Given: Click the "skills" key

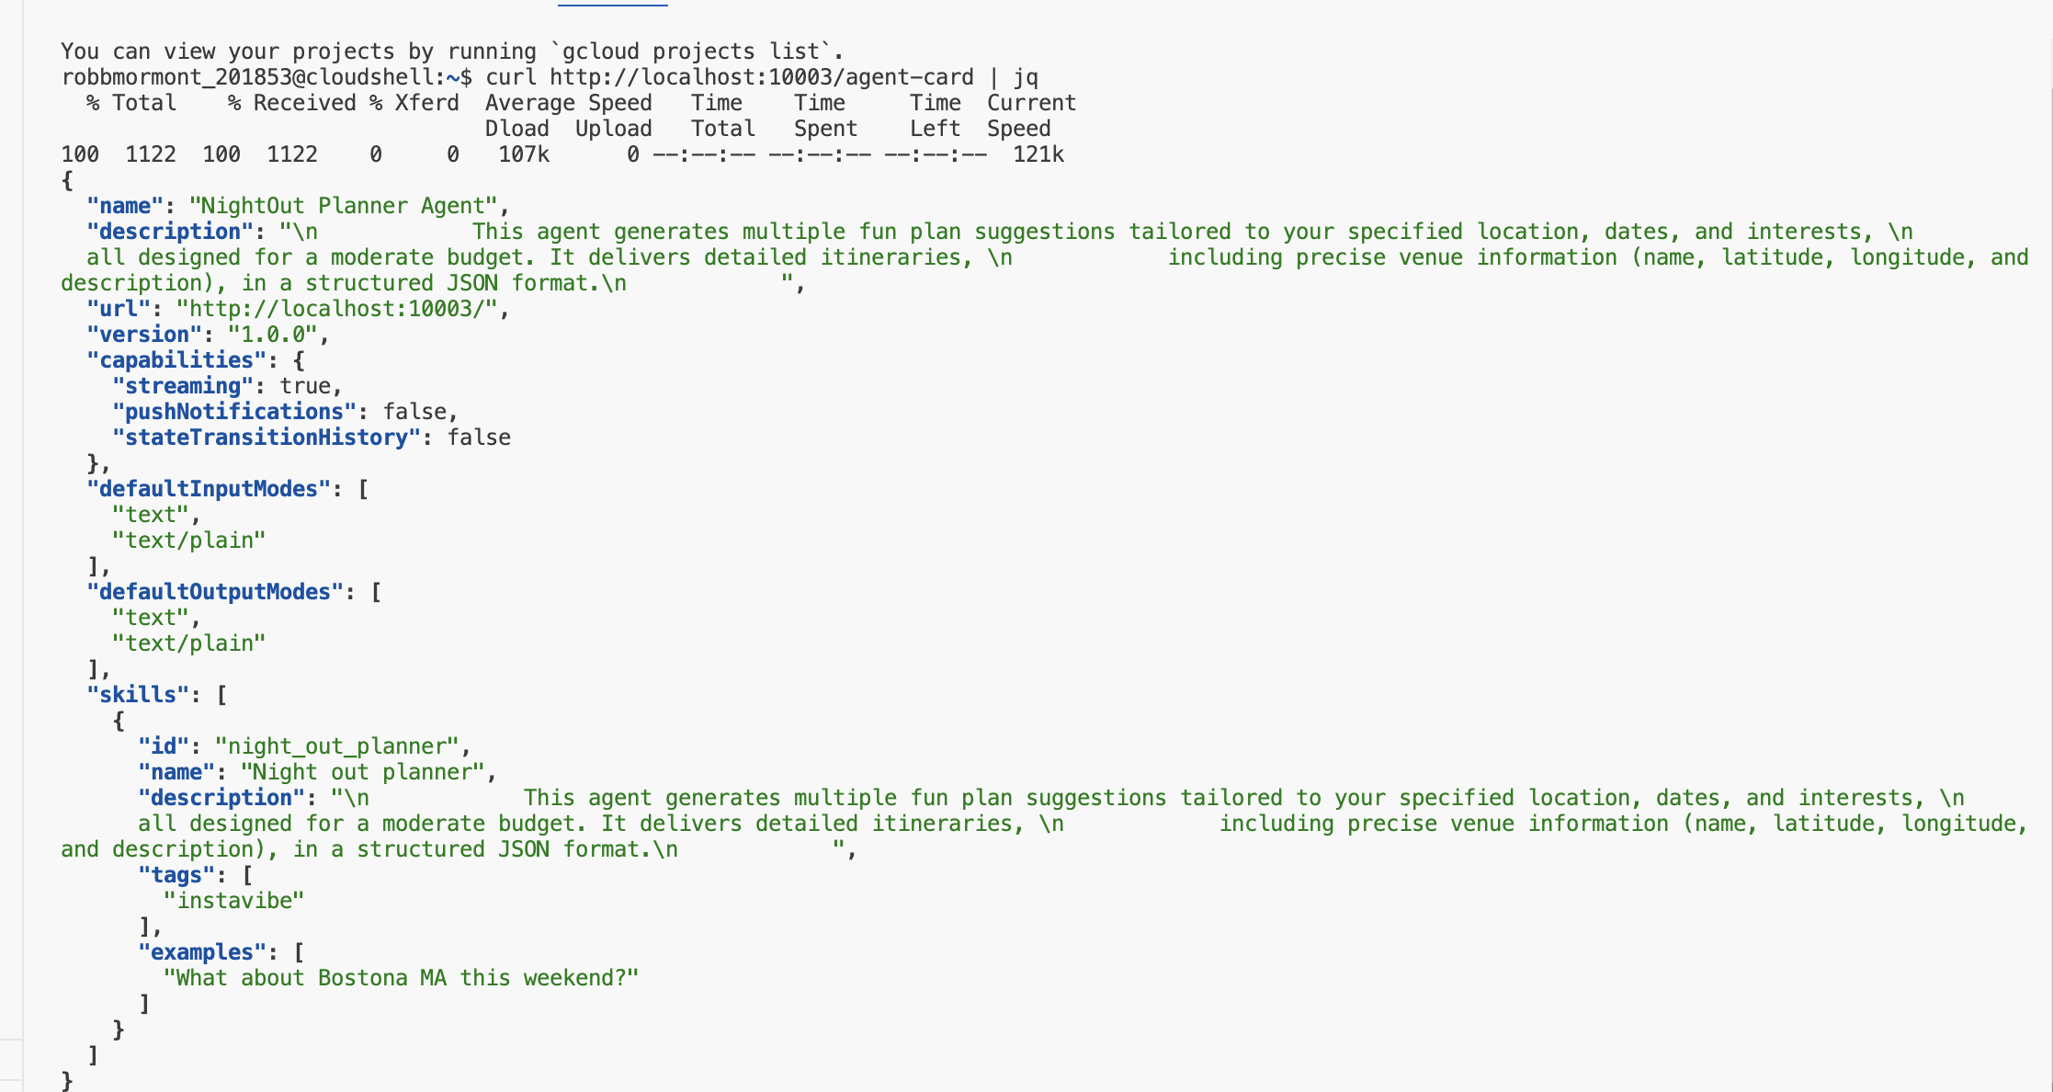Looking at the screenshot, I should (137, 695).
